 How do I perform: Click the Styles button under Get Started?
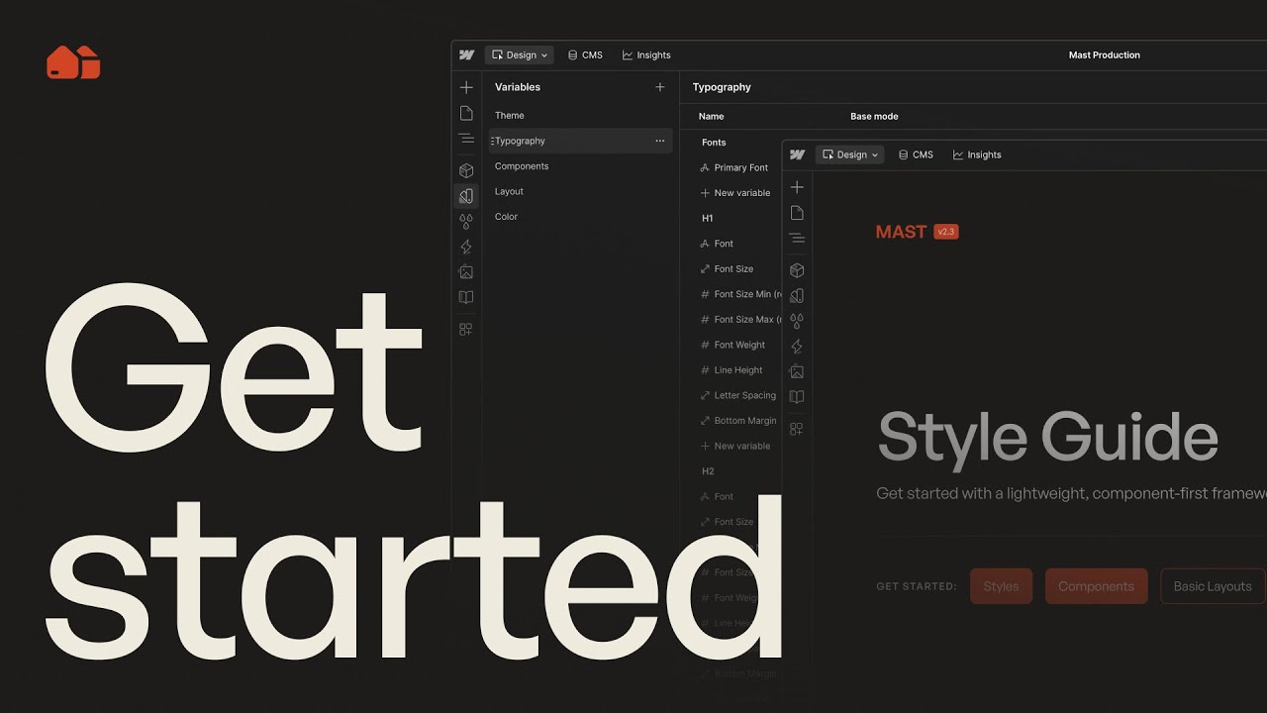[x=1001, y=586]
